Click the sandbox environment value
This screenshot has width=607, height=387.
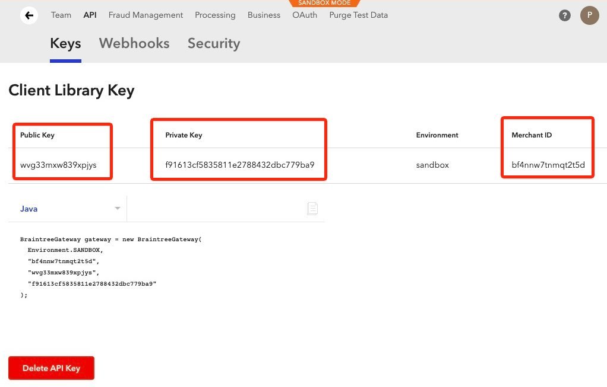[x=432, y=165]
